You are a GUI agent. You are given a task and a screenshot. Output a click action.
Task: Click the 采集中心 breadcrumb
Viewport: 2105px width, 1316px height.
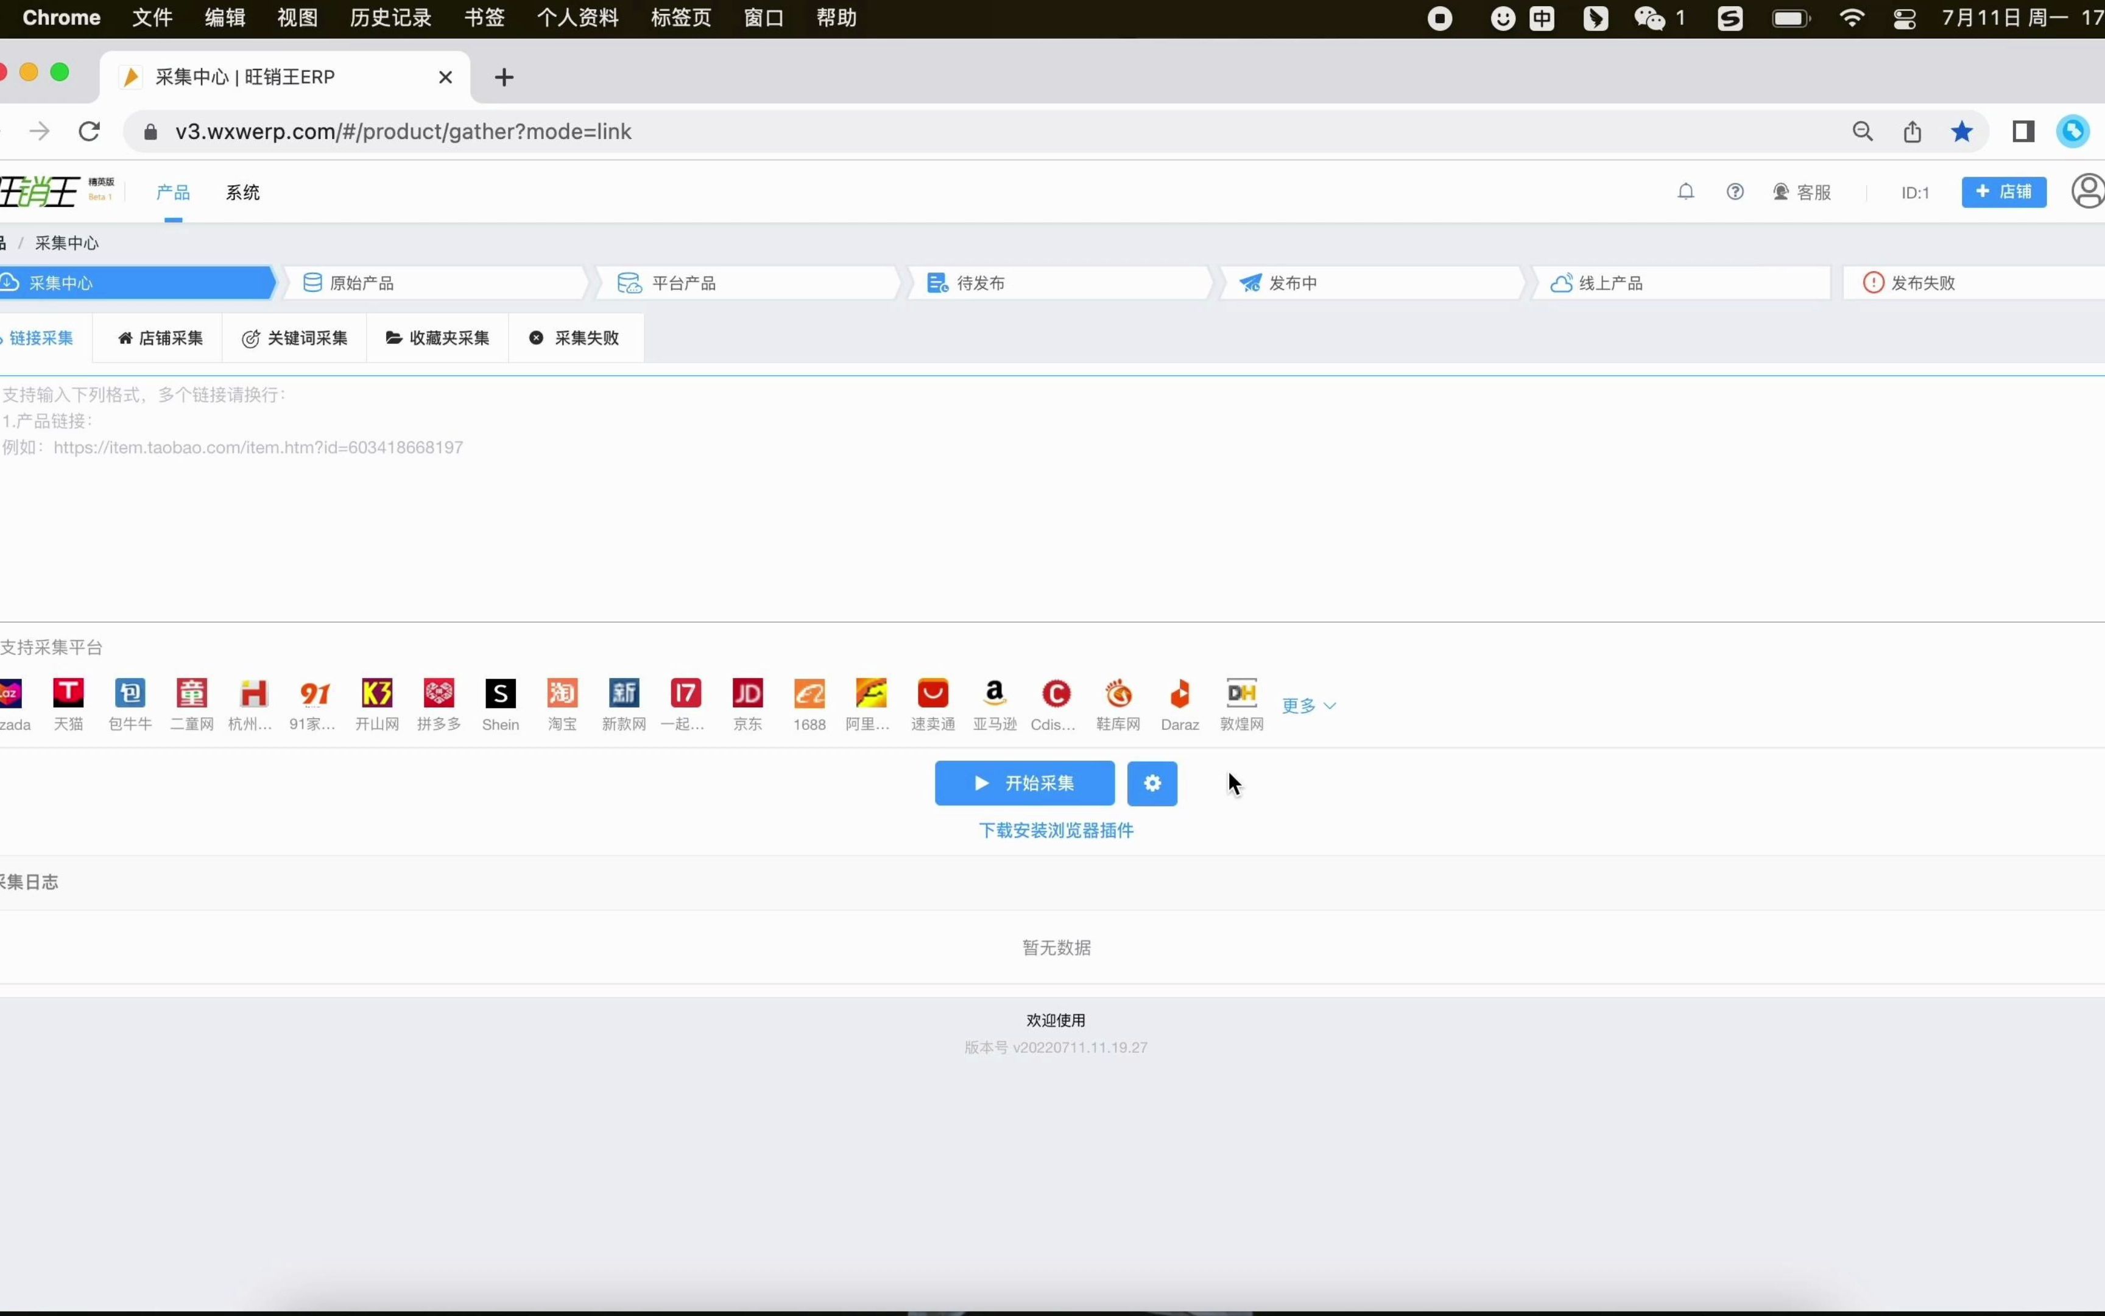pyautogui.click(x=67, y=243)
